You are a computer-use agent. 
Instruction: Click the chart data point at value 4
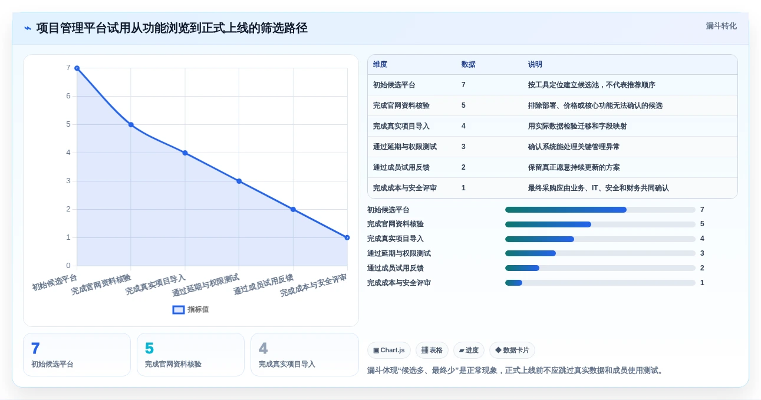[185, 153]
